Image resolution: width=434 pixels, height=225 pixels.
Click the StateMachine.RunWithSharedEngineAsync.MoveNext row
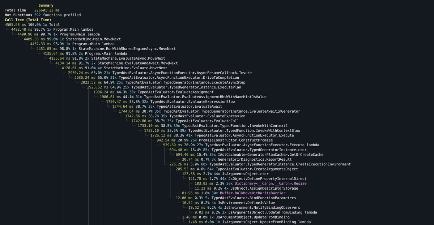tap(106, 48)
